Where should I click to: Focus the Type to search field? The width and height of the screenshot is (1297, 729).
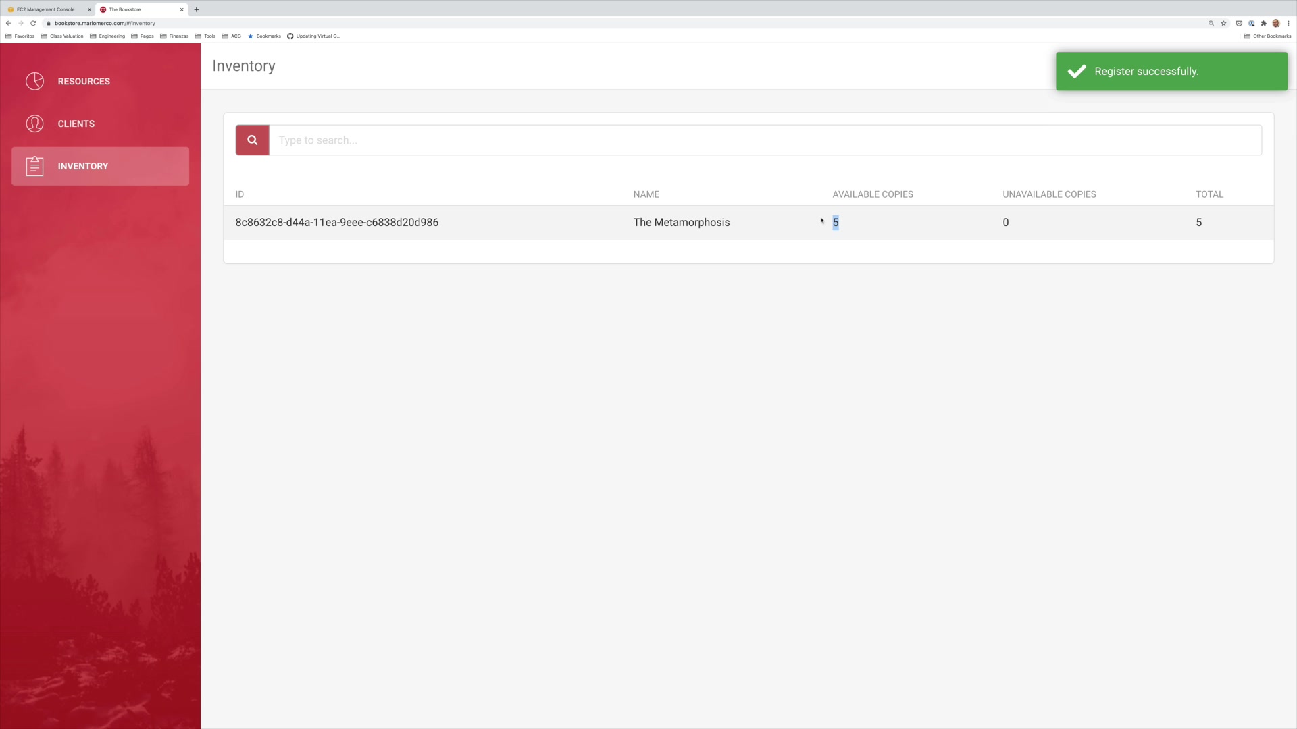click(763, 140)
